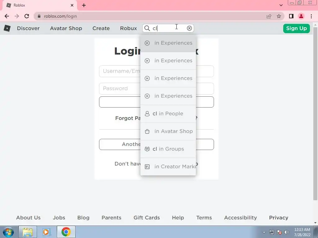318x238 pixels.
Task: Select the highlighted first 'in Experiences' suggestion
Action: [x=168, y=43]
